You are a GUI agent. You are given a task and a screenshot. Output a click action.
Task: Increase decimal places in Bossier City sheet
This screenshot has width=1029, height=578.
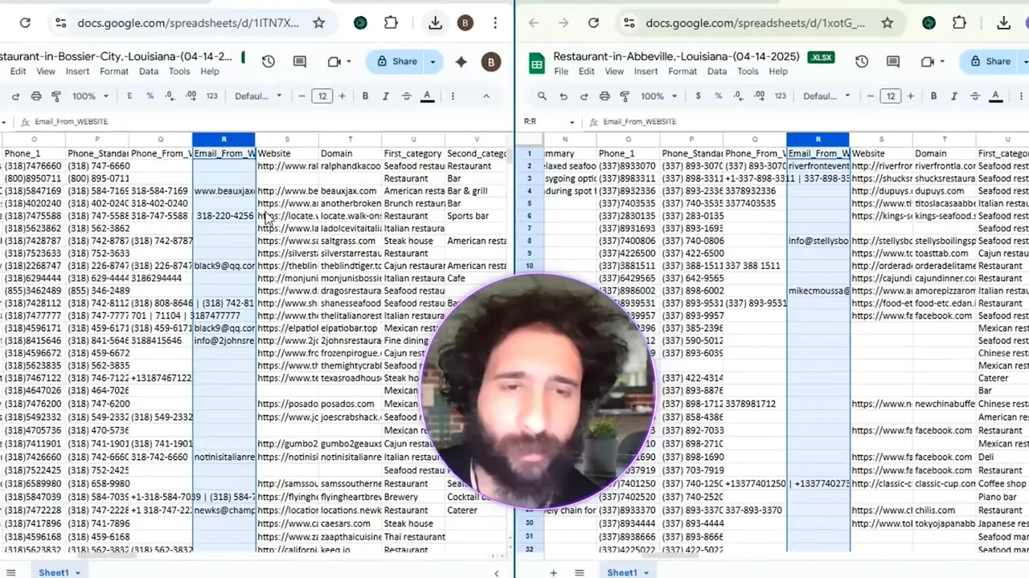(x=191, y=96)
